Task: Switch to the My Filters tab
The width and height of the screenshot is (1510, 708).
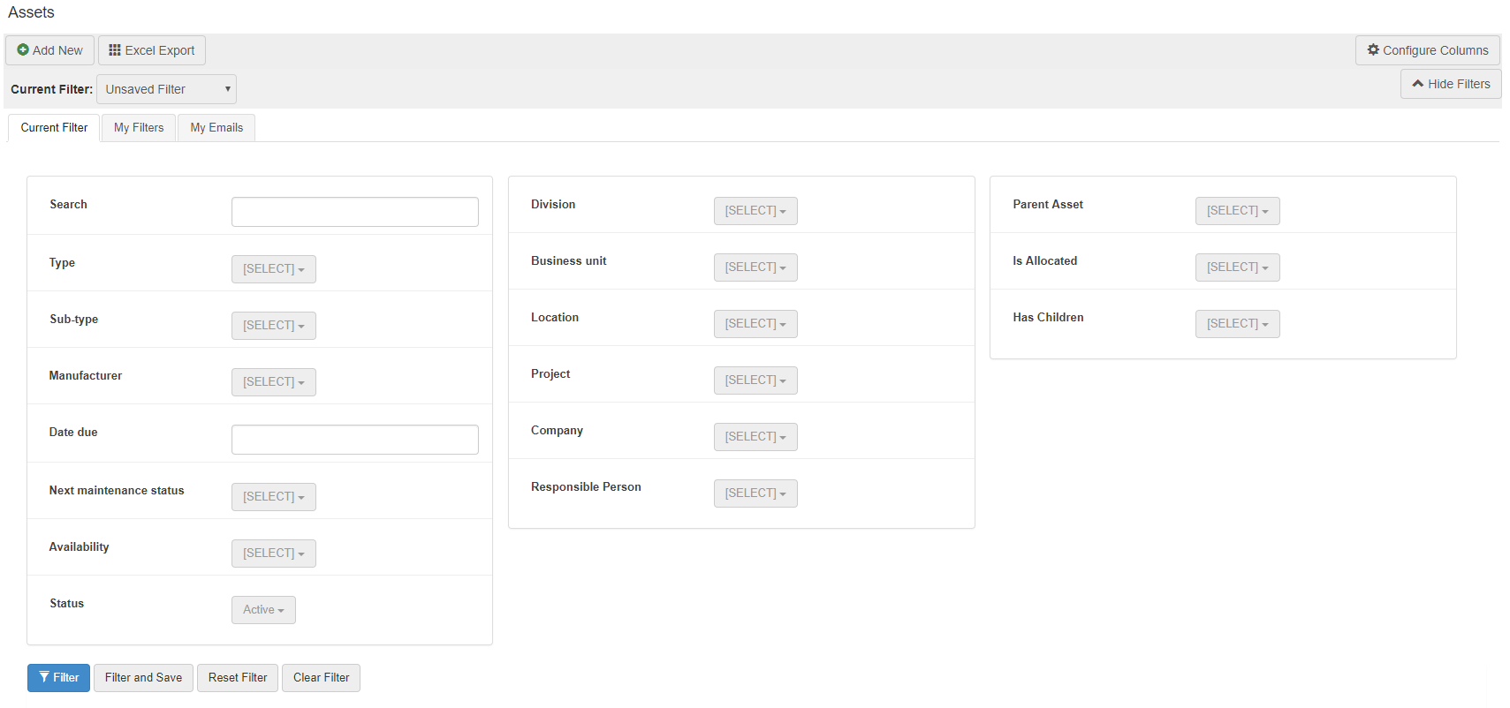Action: [139, 128]
